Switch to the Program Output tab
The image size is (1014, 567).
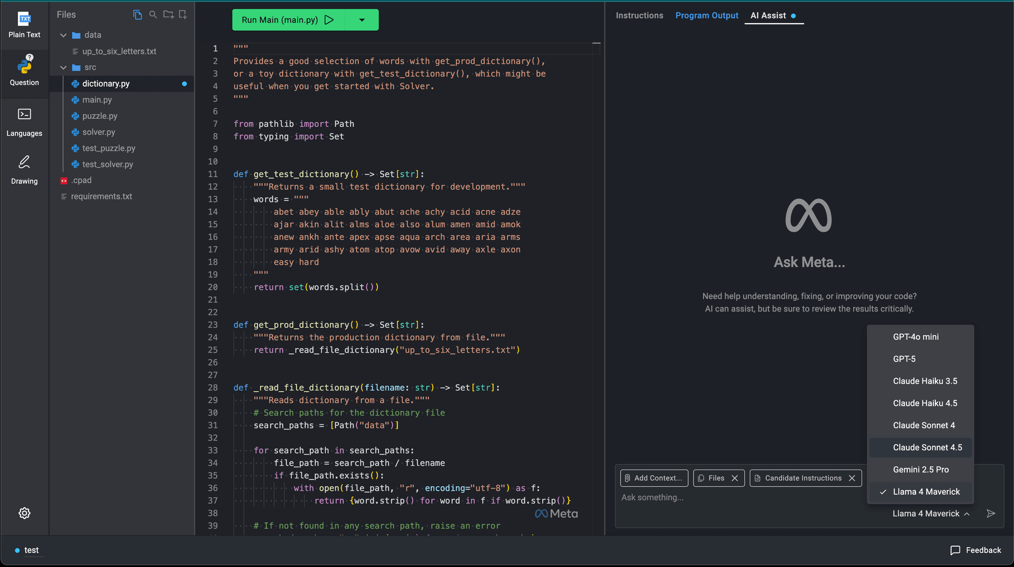coord(707,15)
